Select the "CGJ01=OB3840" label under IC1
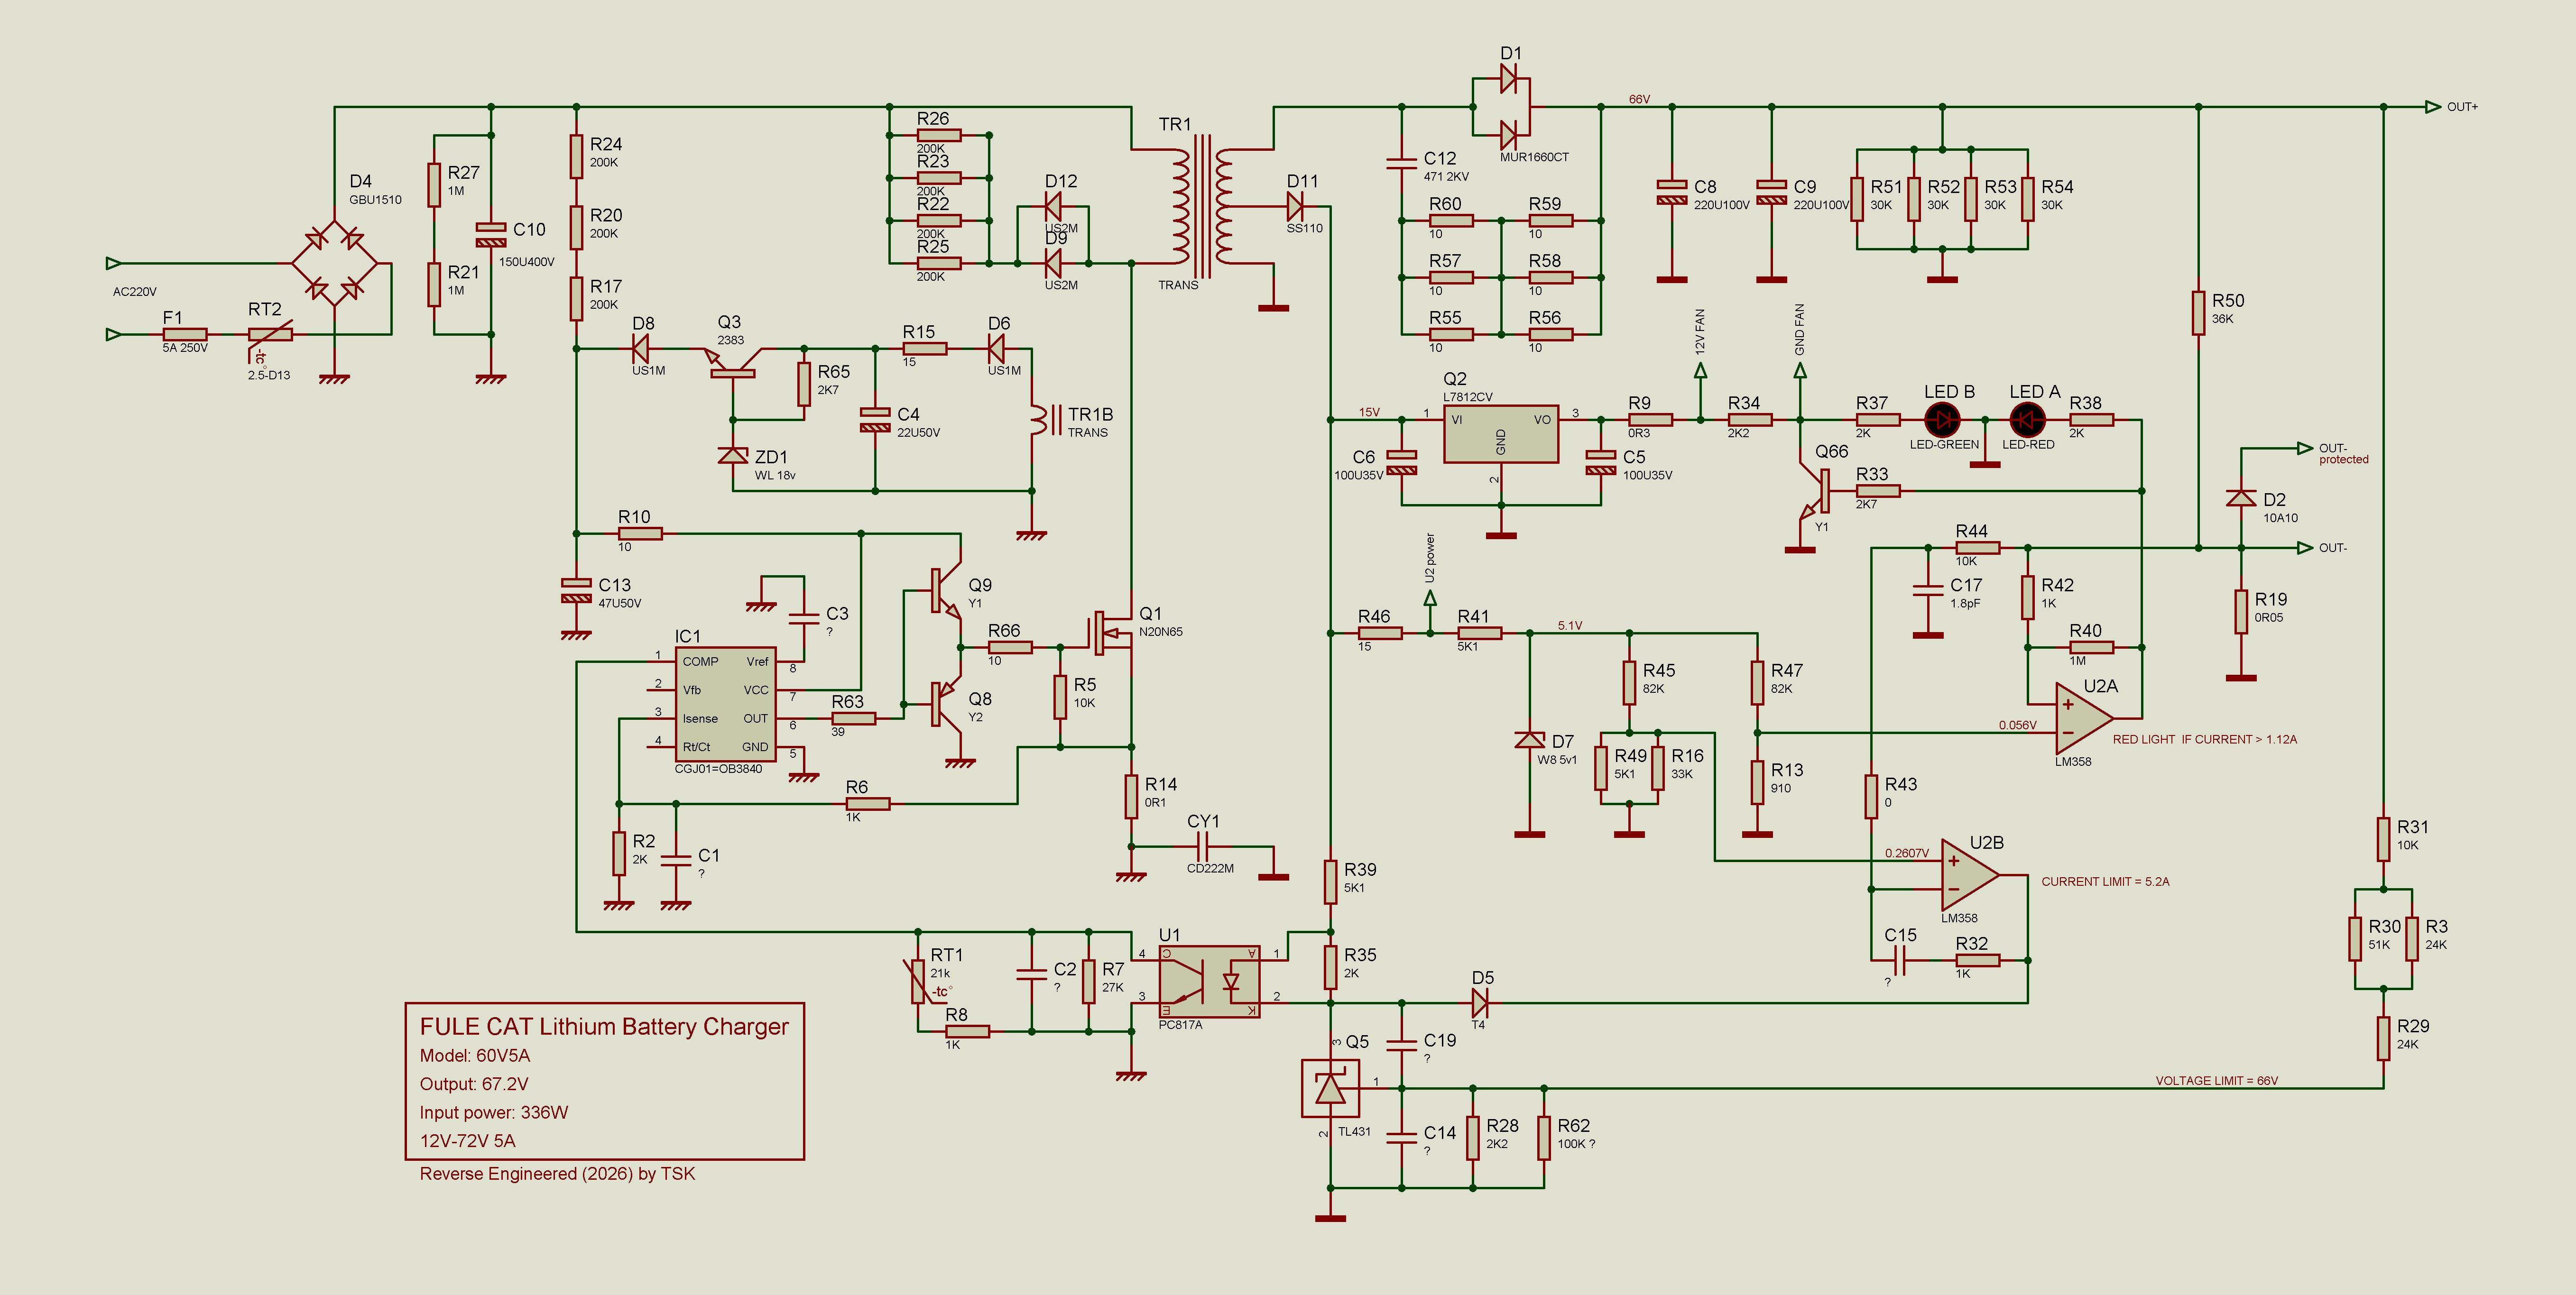This screenshot has height=1295, width=2576. (x=718, y=769)
